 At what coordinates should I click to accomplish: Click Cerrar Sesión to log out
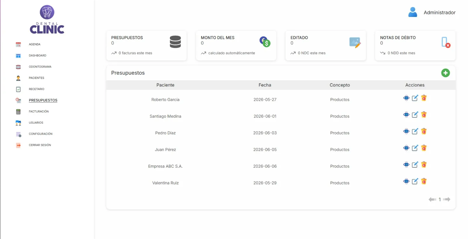point(40,145)
